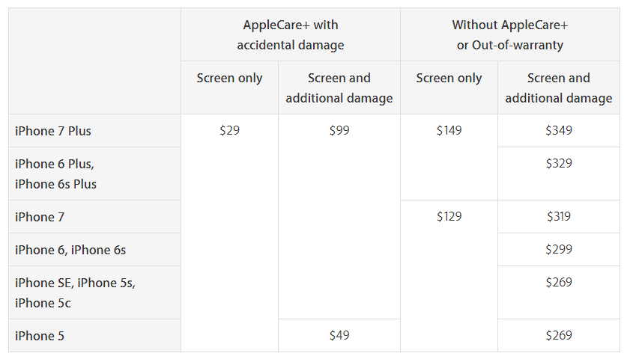Select "Screen only" under AppleCare+ header
Image resolution: width=630 pixels, height=359 pixels.
coord(229,78)
